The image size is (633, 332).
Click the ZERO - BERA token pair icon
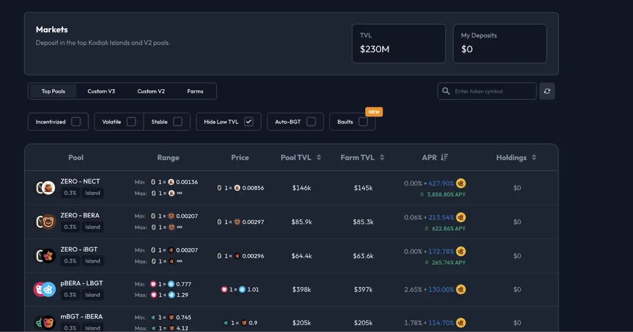45,222
